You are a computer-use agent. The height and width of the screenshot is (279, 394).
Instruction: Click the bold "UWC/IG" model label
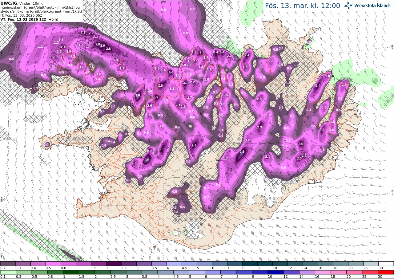9,3
